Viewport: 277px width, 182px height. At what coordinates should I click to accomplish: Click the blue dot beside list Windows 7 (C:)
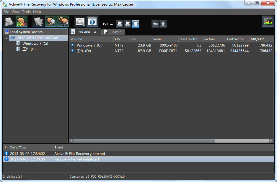click(72, 45)
